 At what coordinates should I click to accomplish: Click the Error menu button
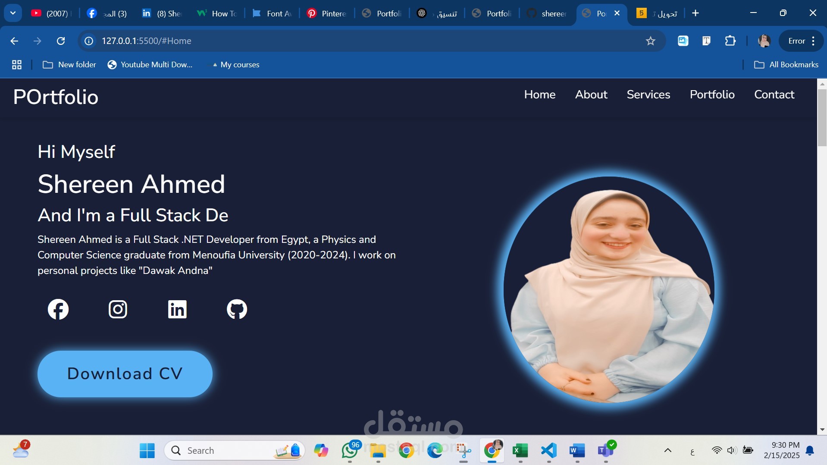(802, 41)
